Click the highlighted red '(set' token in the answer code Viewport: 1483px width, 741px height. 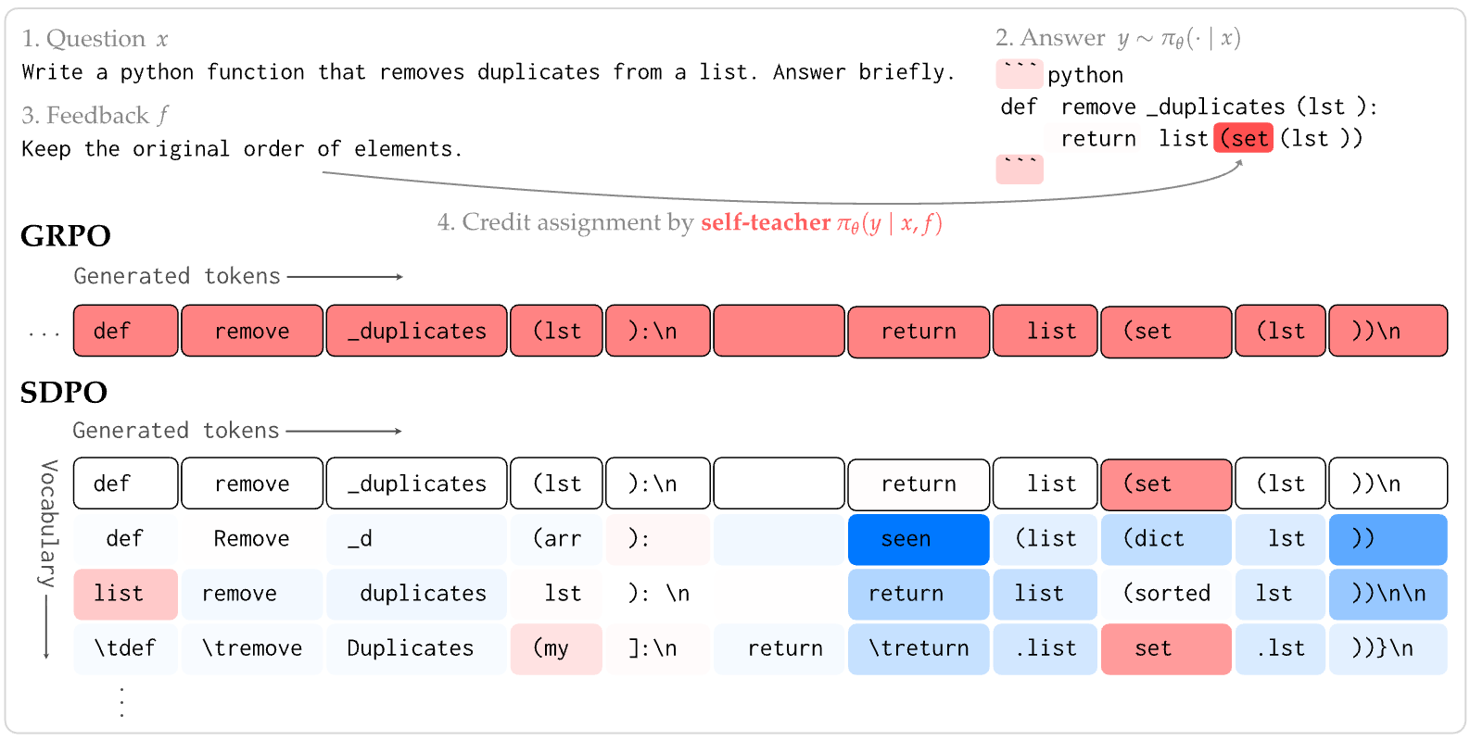coord(1243,138)
